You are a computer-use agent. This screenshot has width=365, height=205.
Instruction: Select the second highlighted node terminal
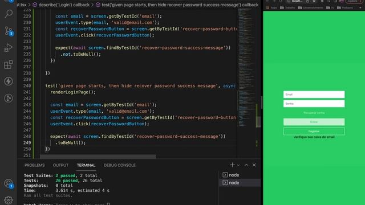[240, 183]
